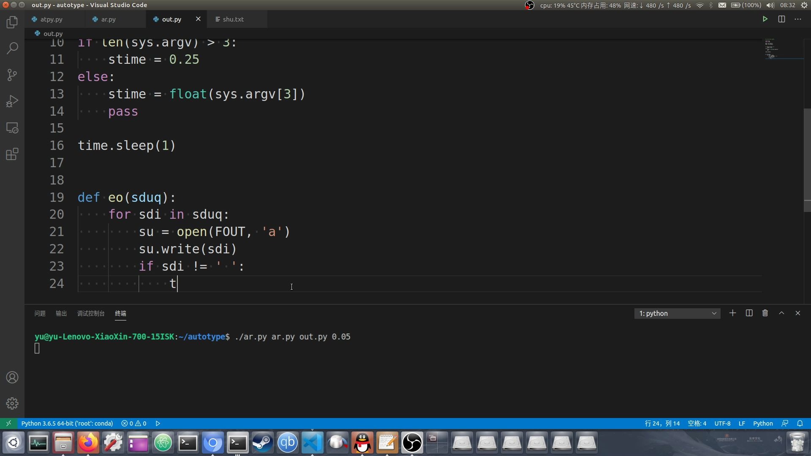This screenshot has width=811, height=456.
Task: Toggle split terminal in panel
Action: click(749, 313)
